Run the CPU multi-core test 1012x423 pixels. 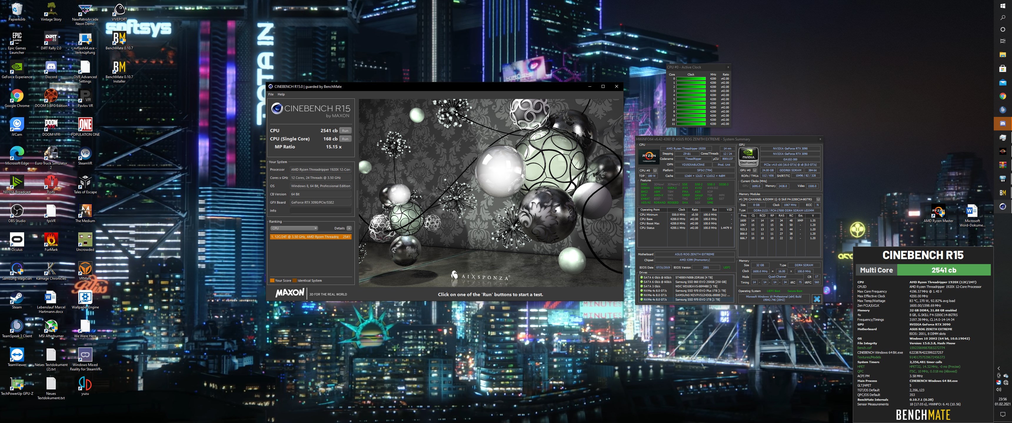[x=345, y=131]
